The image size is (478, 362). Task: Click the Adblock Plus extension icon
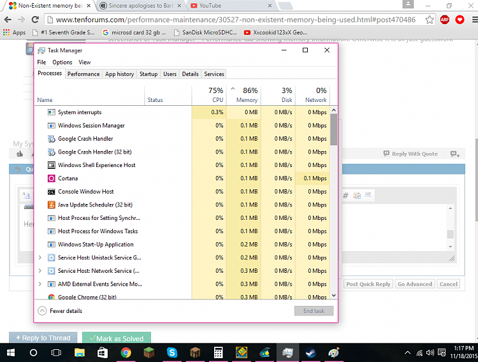pos(445,20)
